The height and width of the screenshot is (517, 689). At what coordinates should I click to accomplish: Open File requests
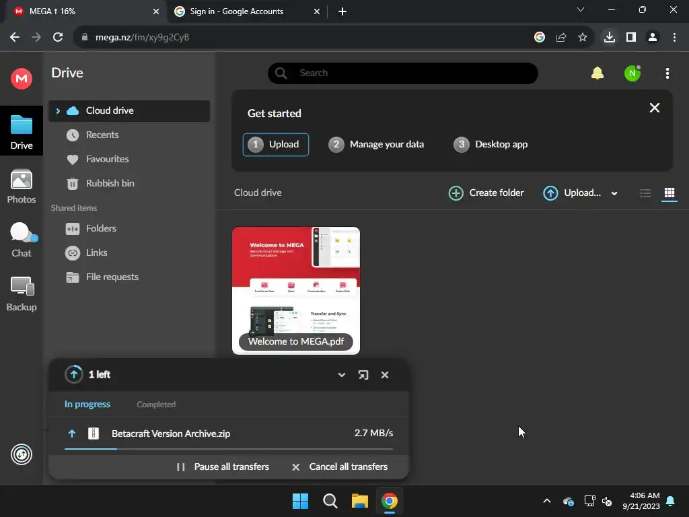coord(112,277)
